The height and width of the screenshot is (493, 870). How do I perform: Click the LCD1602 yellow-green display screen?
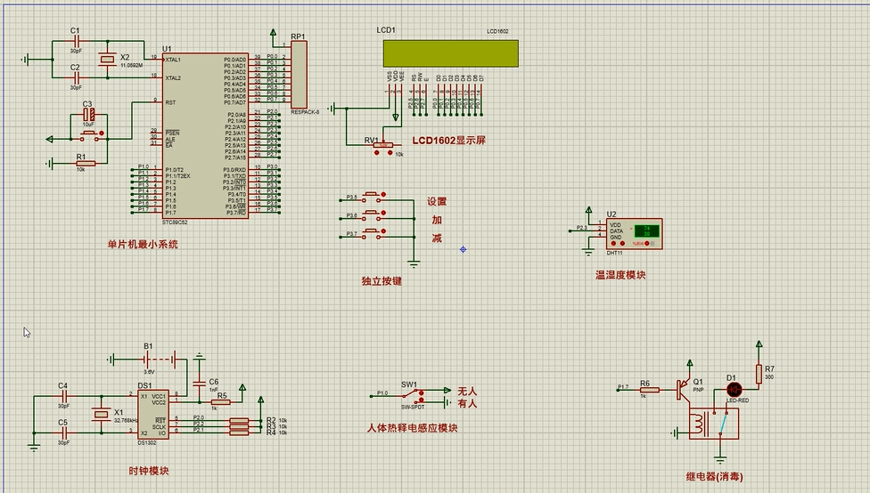point(450,53)
